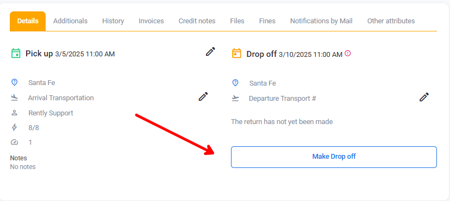The image size is (450, 201).
Task: Click the pencil beside Arrival Transportation
Action: [x=203, y=96]
